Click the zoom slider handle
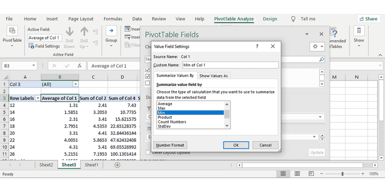The height and width of the screenshot is (192, 385). coord(342,174)
